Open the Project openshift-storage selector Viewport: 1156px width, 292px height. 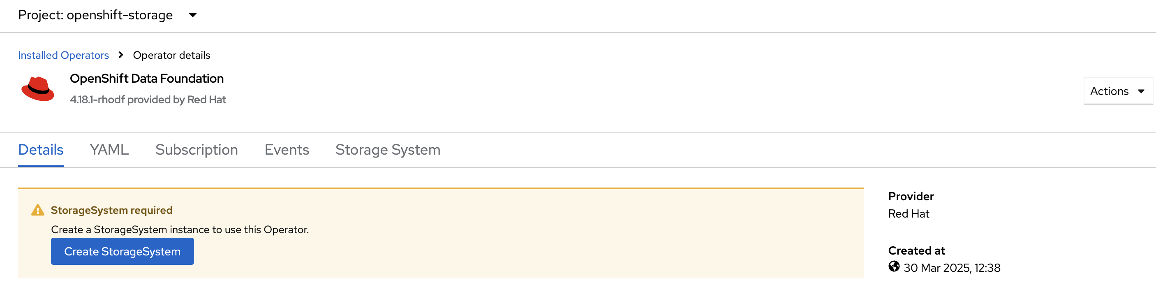tap(107, 15)
